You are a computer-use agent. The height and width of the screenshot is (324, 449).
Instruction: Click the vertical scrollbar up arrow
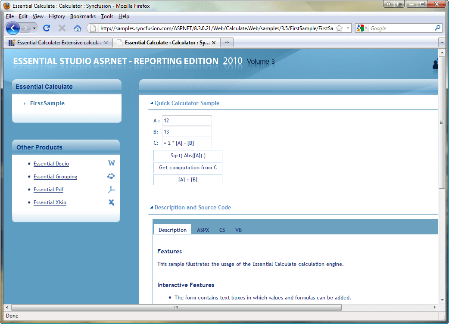tap(442, 53)
